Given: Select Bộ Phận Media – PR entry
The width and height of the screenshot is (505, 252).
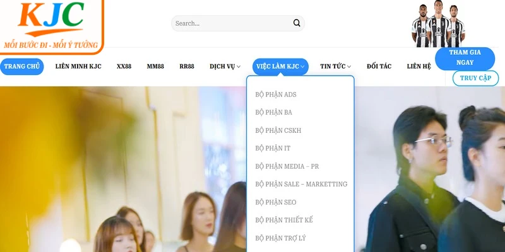Looking at the screenshot, I should [287, 166].
